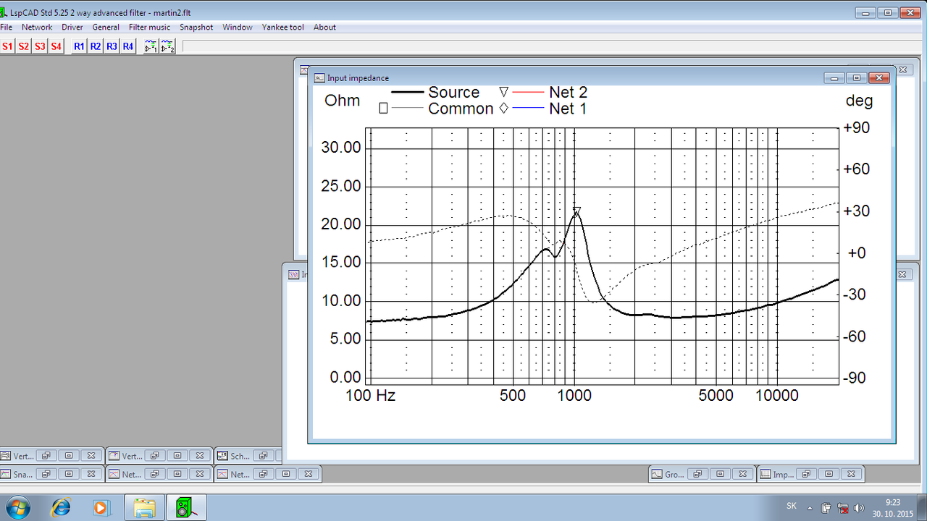Open the Yankee tool menu

283,27
